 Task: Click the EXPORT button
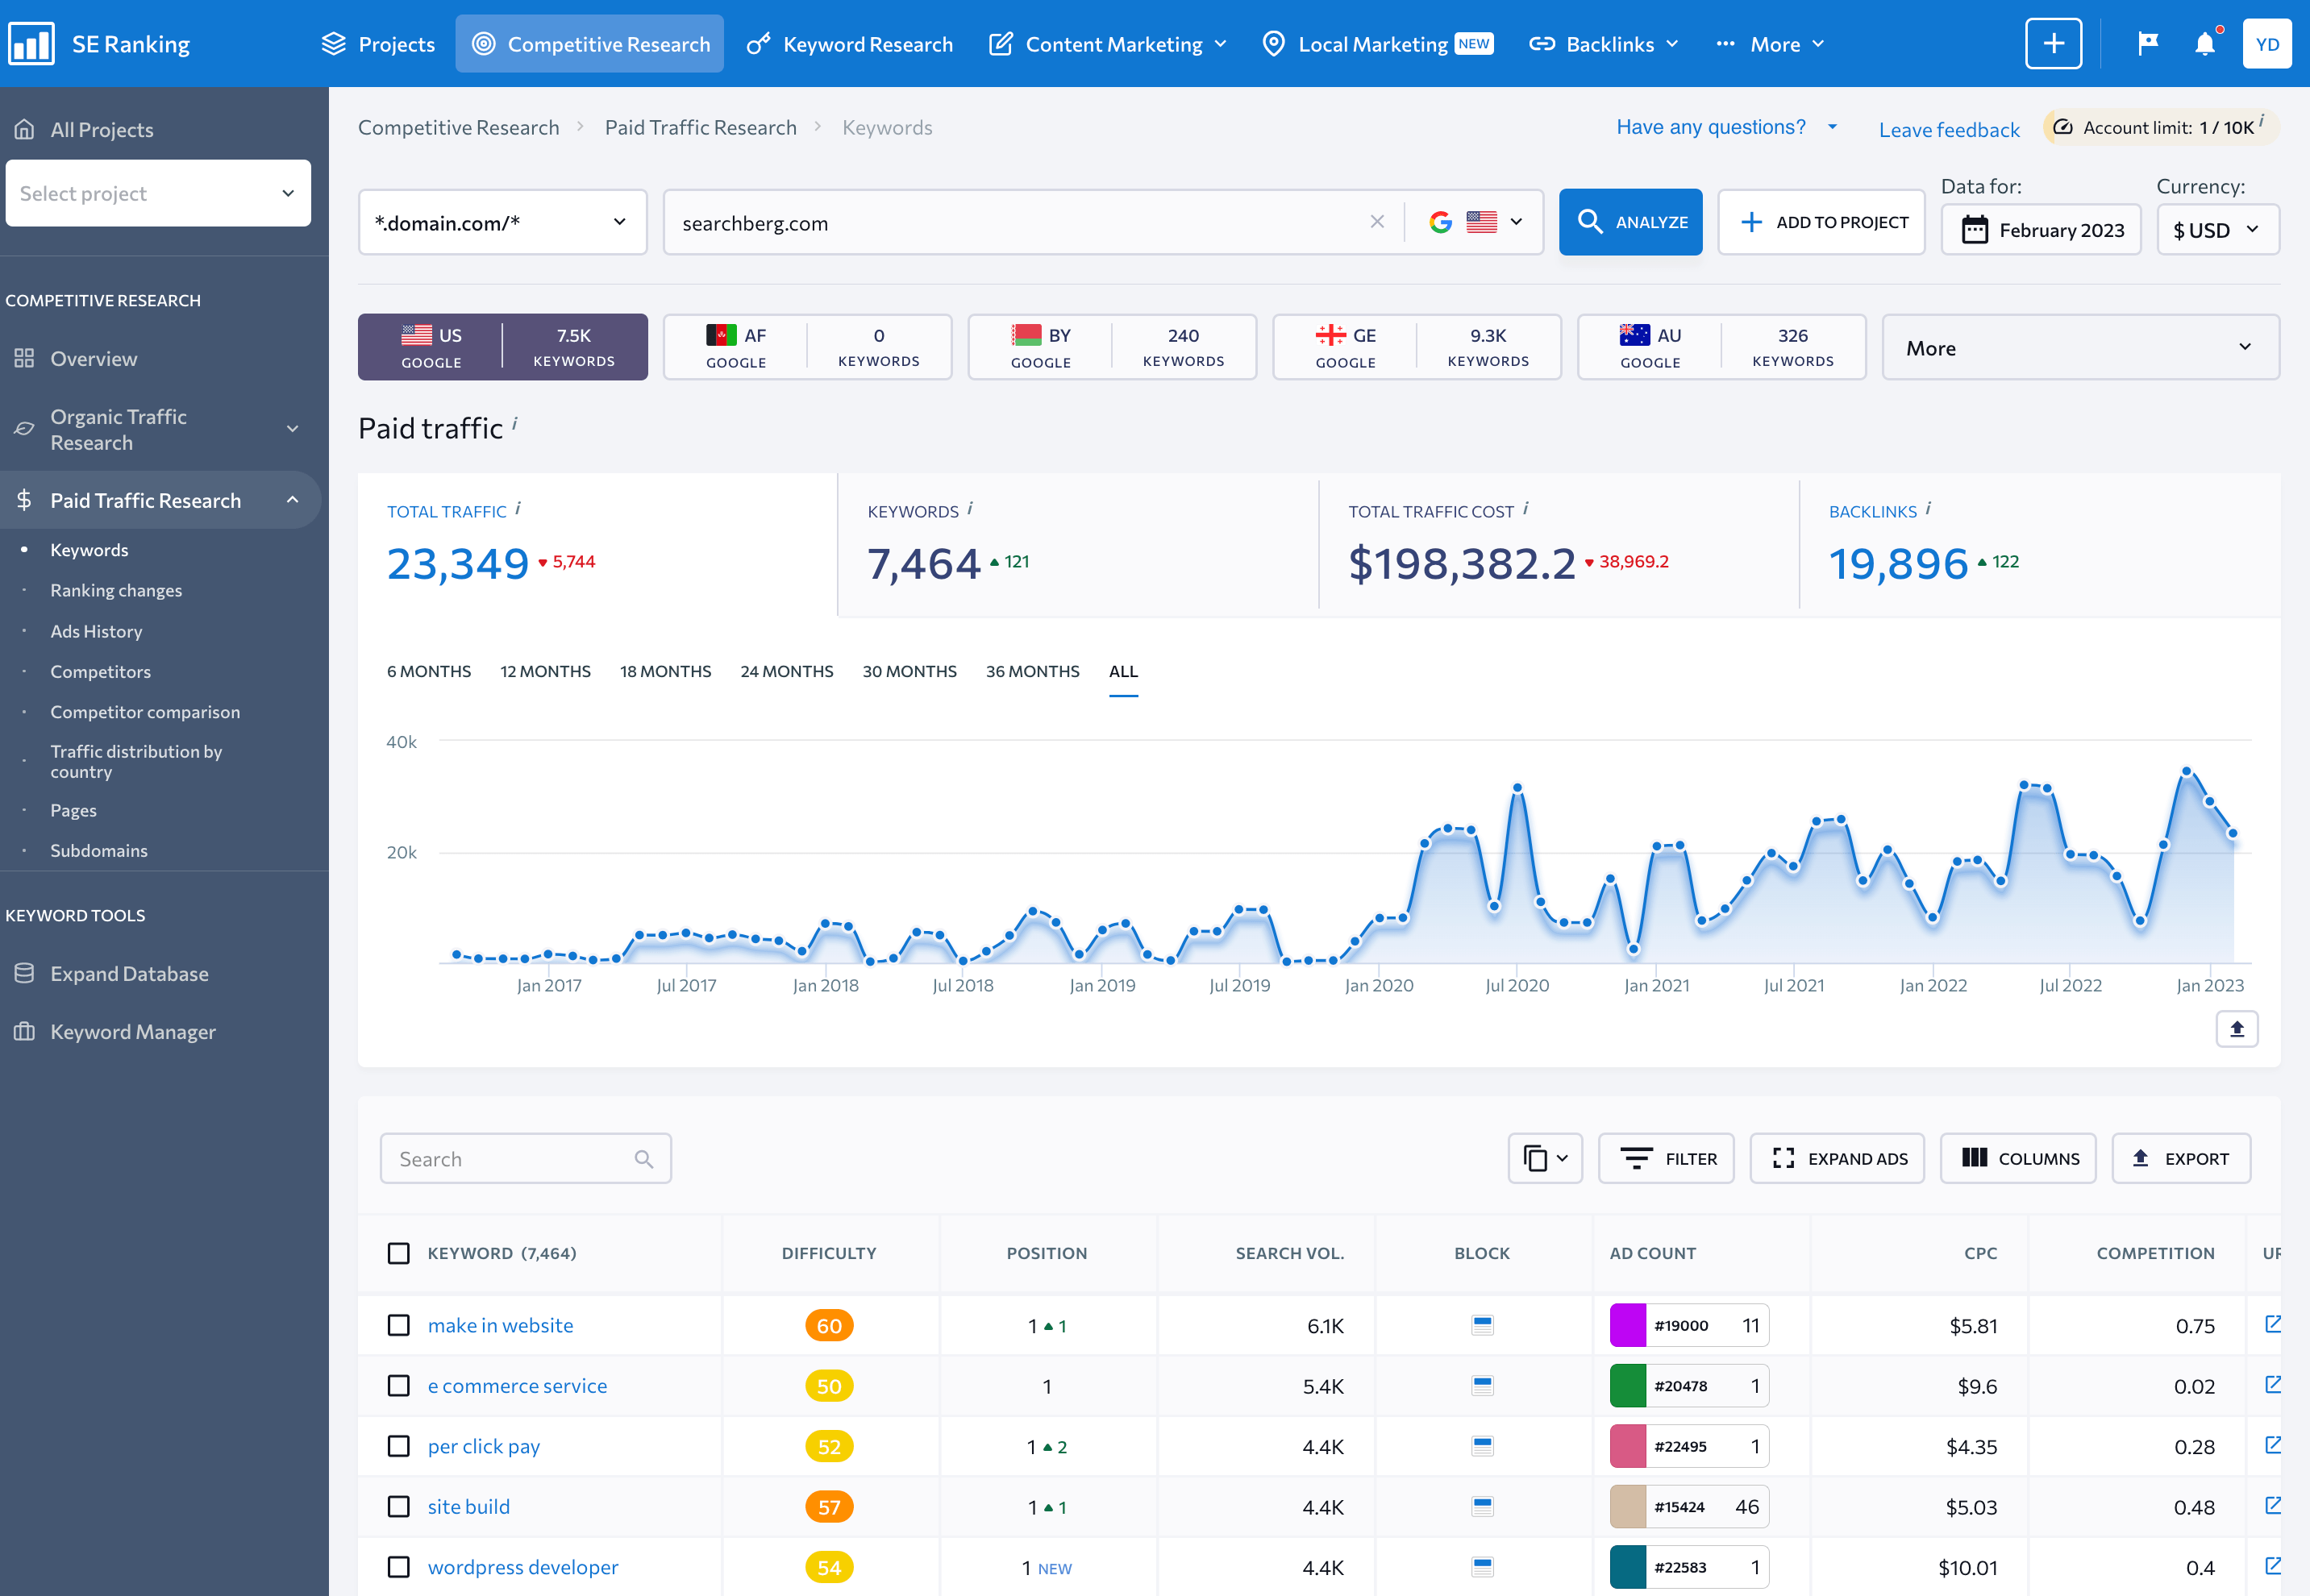coord(2181,1157)
